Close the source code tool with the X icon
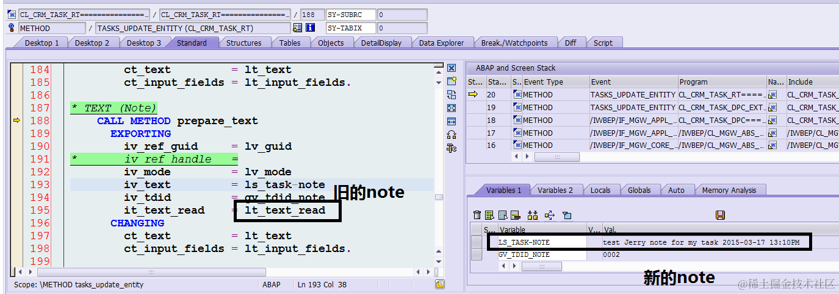This screenshot has height=294, width=839. [x=452, y=68]
